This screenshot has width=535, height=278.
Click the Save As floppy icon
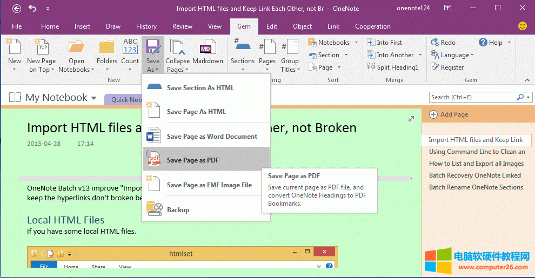pos(153,46)
